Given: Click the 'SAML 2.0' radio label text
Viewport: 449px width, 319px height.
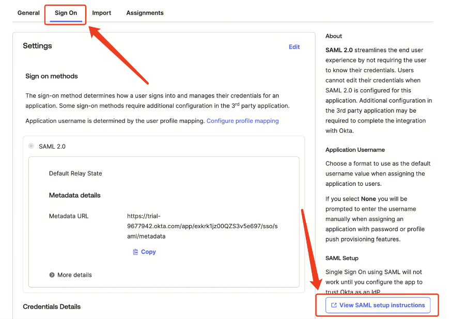Looking at the screenshot, I should tap(52, 147).
